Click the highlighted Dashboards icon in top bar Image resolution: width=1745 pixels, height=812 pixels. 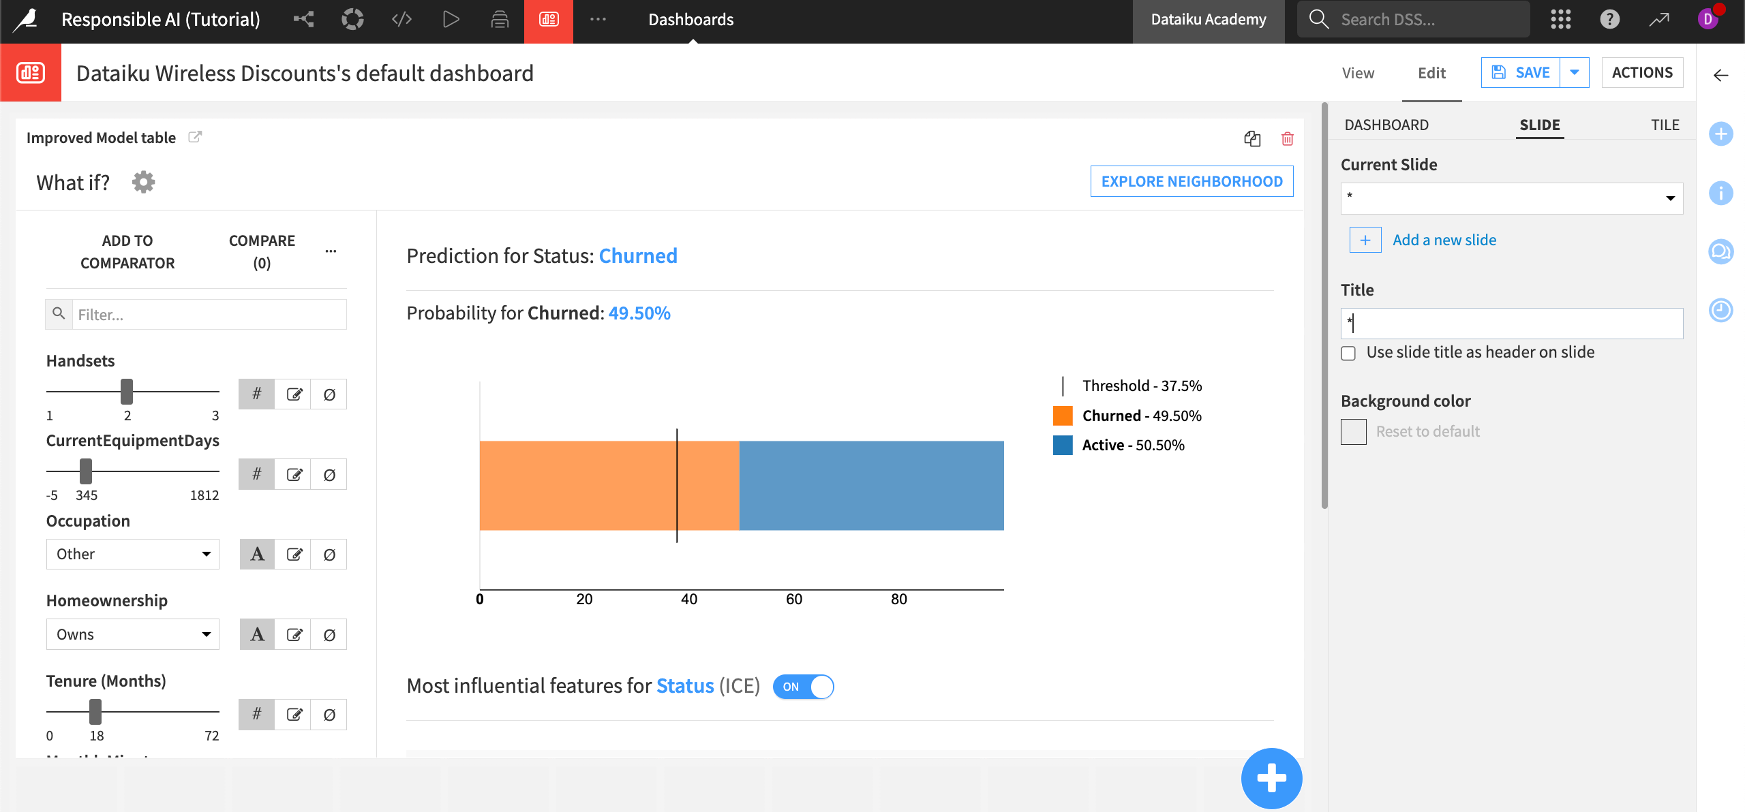coord(549,19)
